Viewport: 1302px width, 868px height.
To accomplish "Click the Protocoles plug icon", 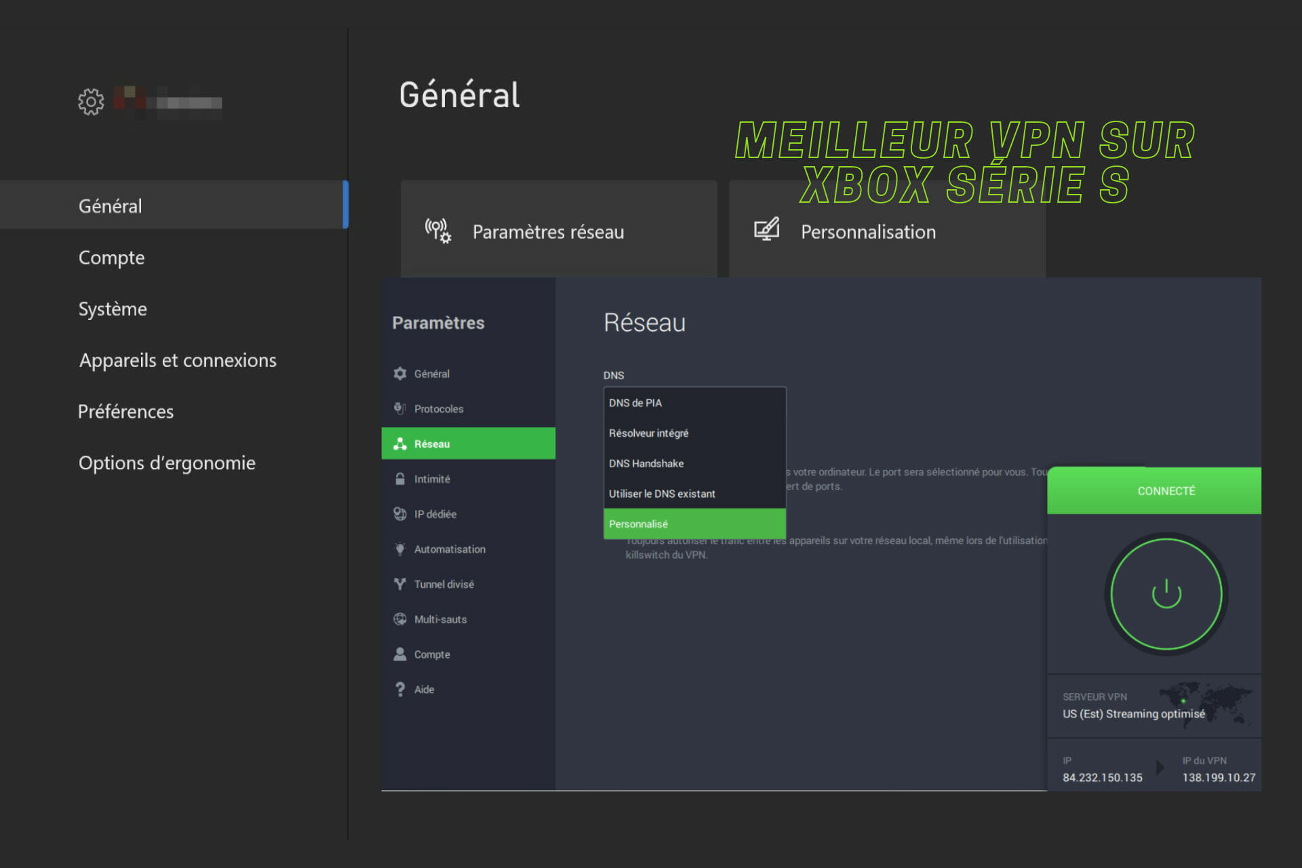I will tap(400, 408).
